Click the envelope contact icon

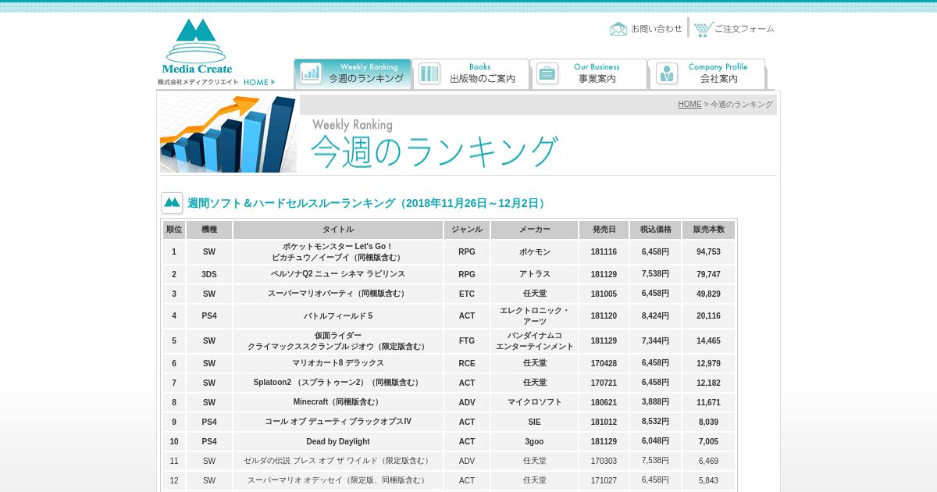click(618, 29)
